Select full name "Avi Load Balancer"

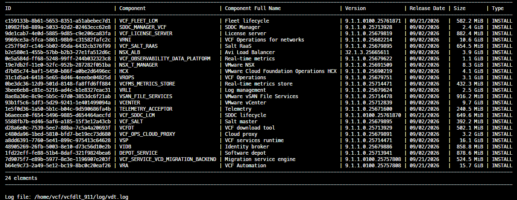[x=250, y=52]
